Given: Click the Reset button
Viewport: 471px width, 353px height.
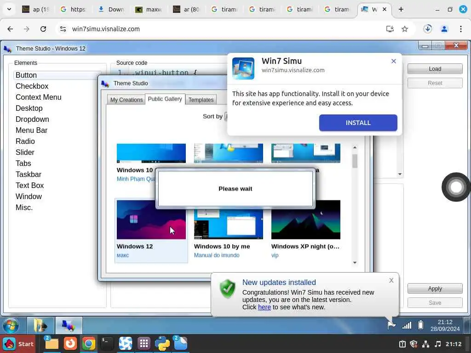Looking at the screenshot, I should (x=435, y=83).
